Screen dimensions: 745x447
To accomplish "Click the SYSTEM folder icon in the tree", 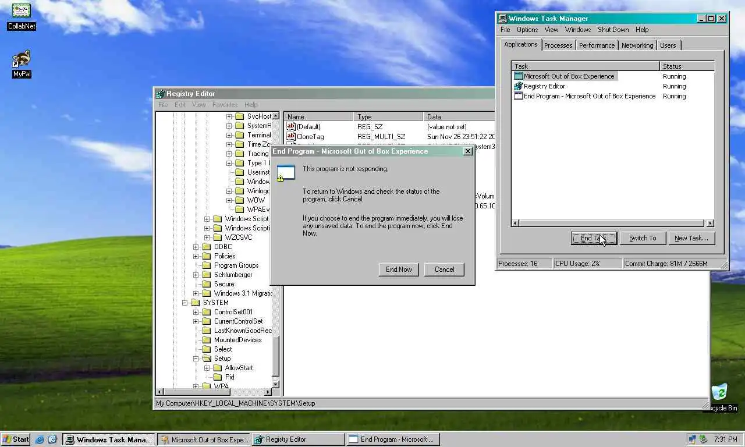I will 196,303.
